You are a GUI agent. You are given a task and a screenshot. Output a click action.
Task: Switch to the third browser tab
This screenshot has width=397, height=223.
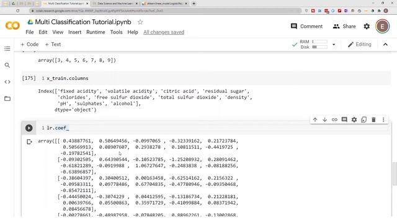pos(164,4)
